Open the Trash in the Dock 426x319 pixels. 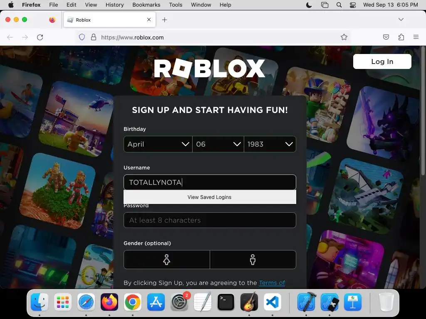coord(386,302)
